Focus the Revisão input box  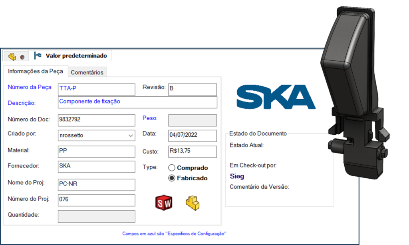tap(192, 90)
